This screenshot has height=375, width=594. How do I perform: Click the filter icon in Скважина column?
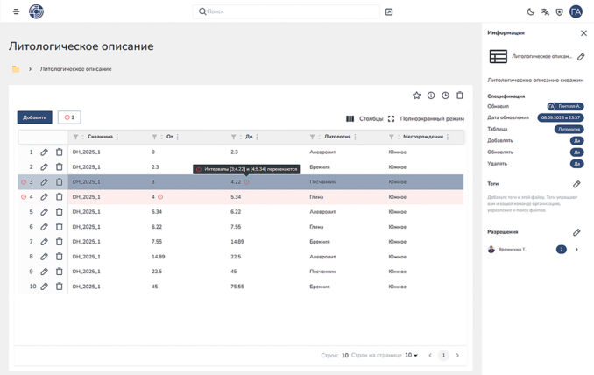76,137
